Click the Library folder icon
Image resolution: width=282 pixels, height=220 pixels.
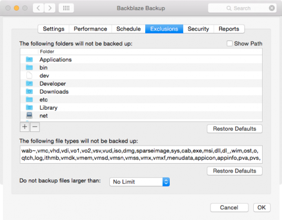click(x=29, y=107)
